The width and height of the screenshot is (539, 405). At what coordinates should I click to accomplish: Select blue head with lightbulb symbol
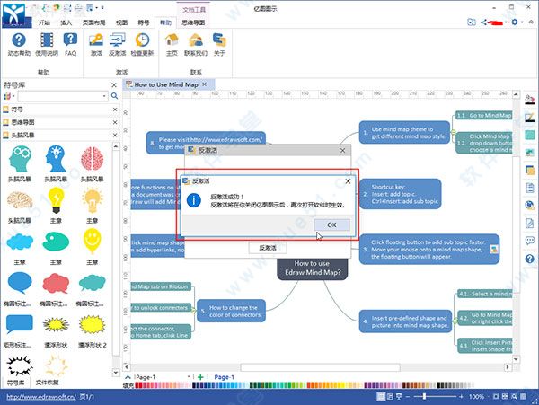[x=56, y=159]
